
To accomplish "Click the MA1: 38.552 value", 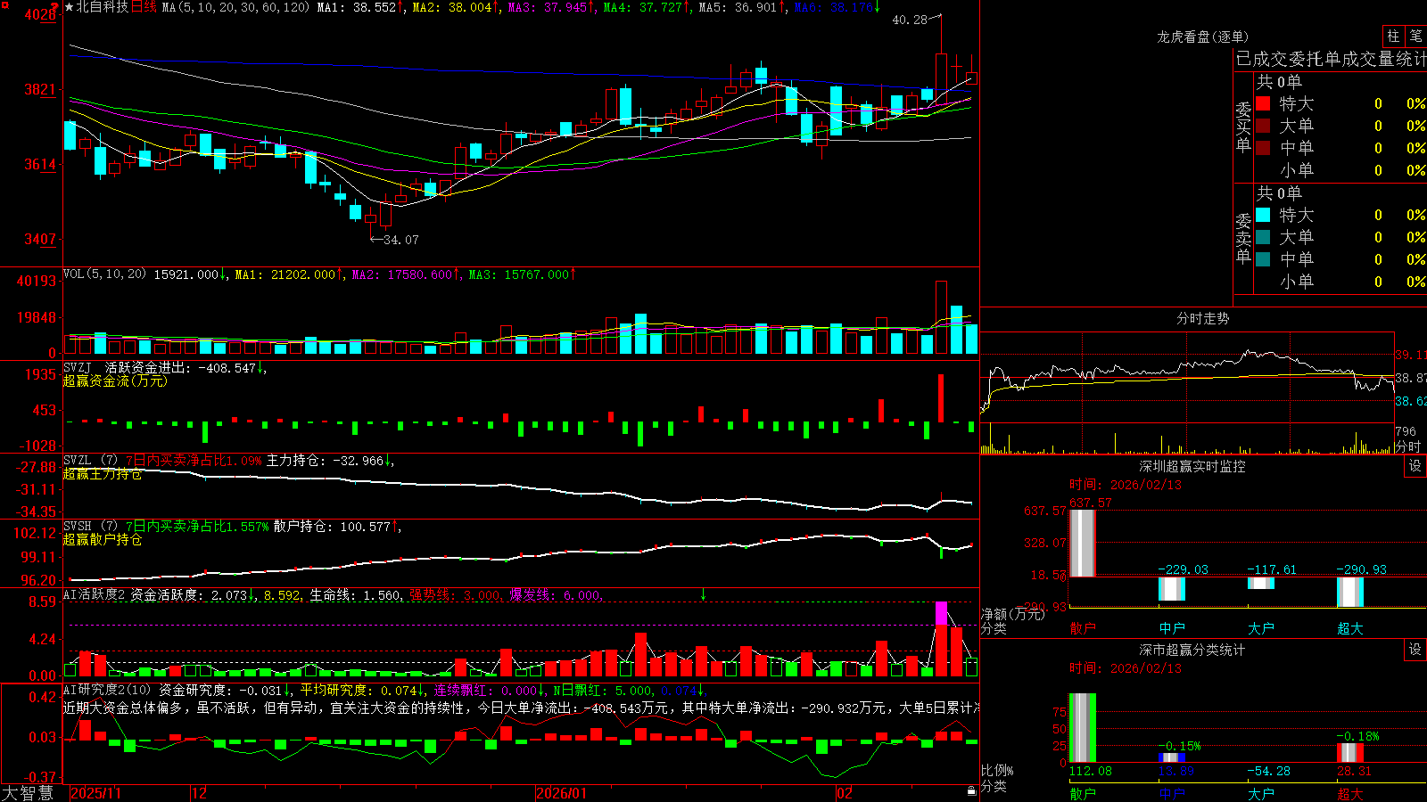I will pyautogui.click(x=356, y=7).
